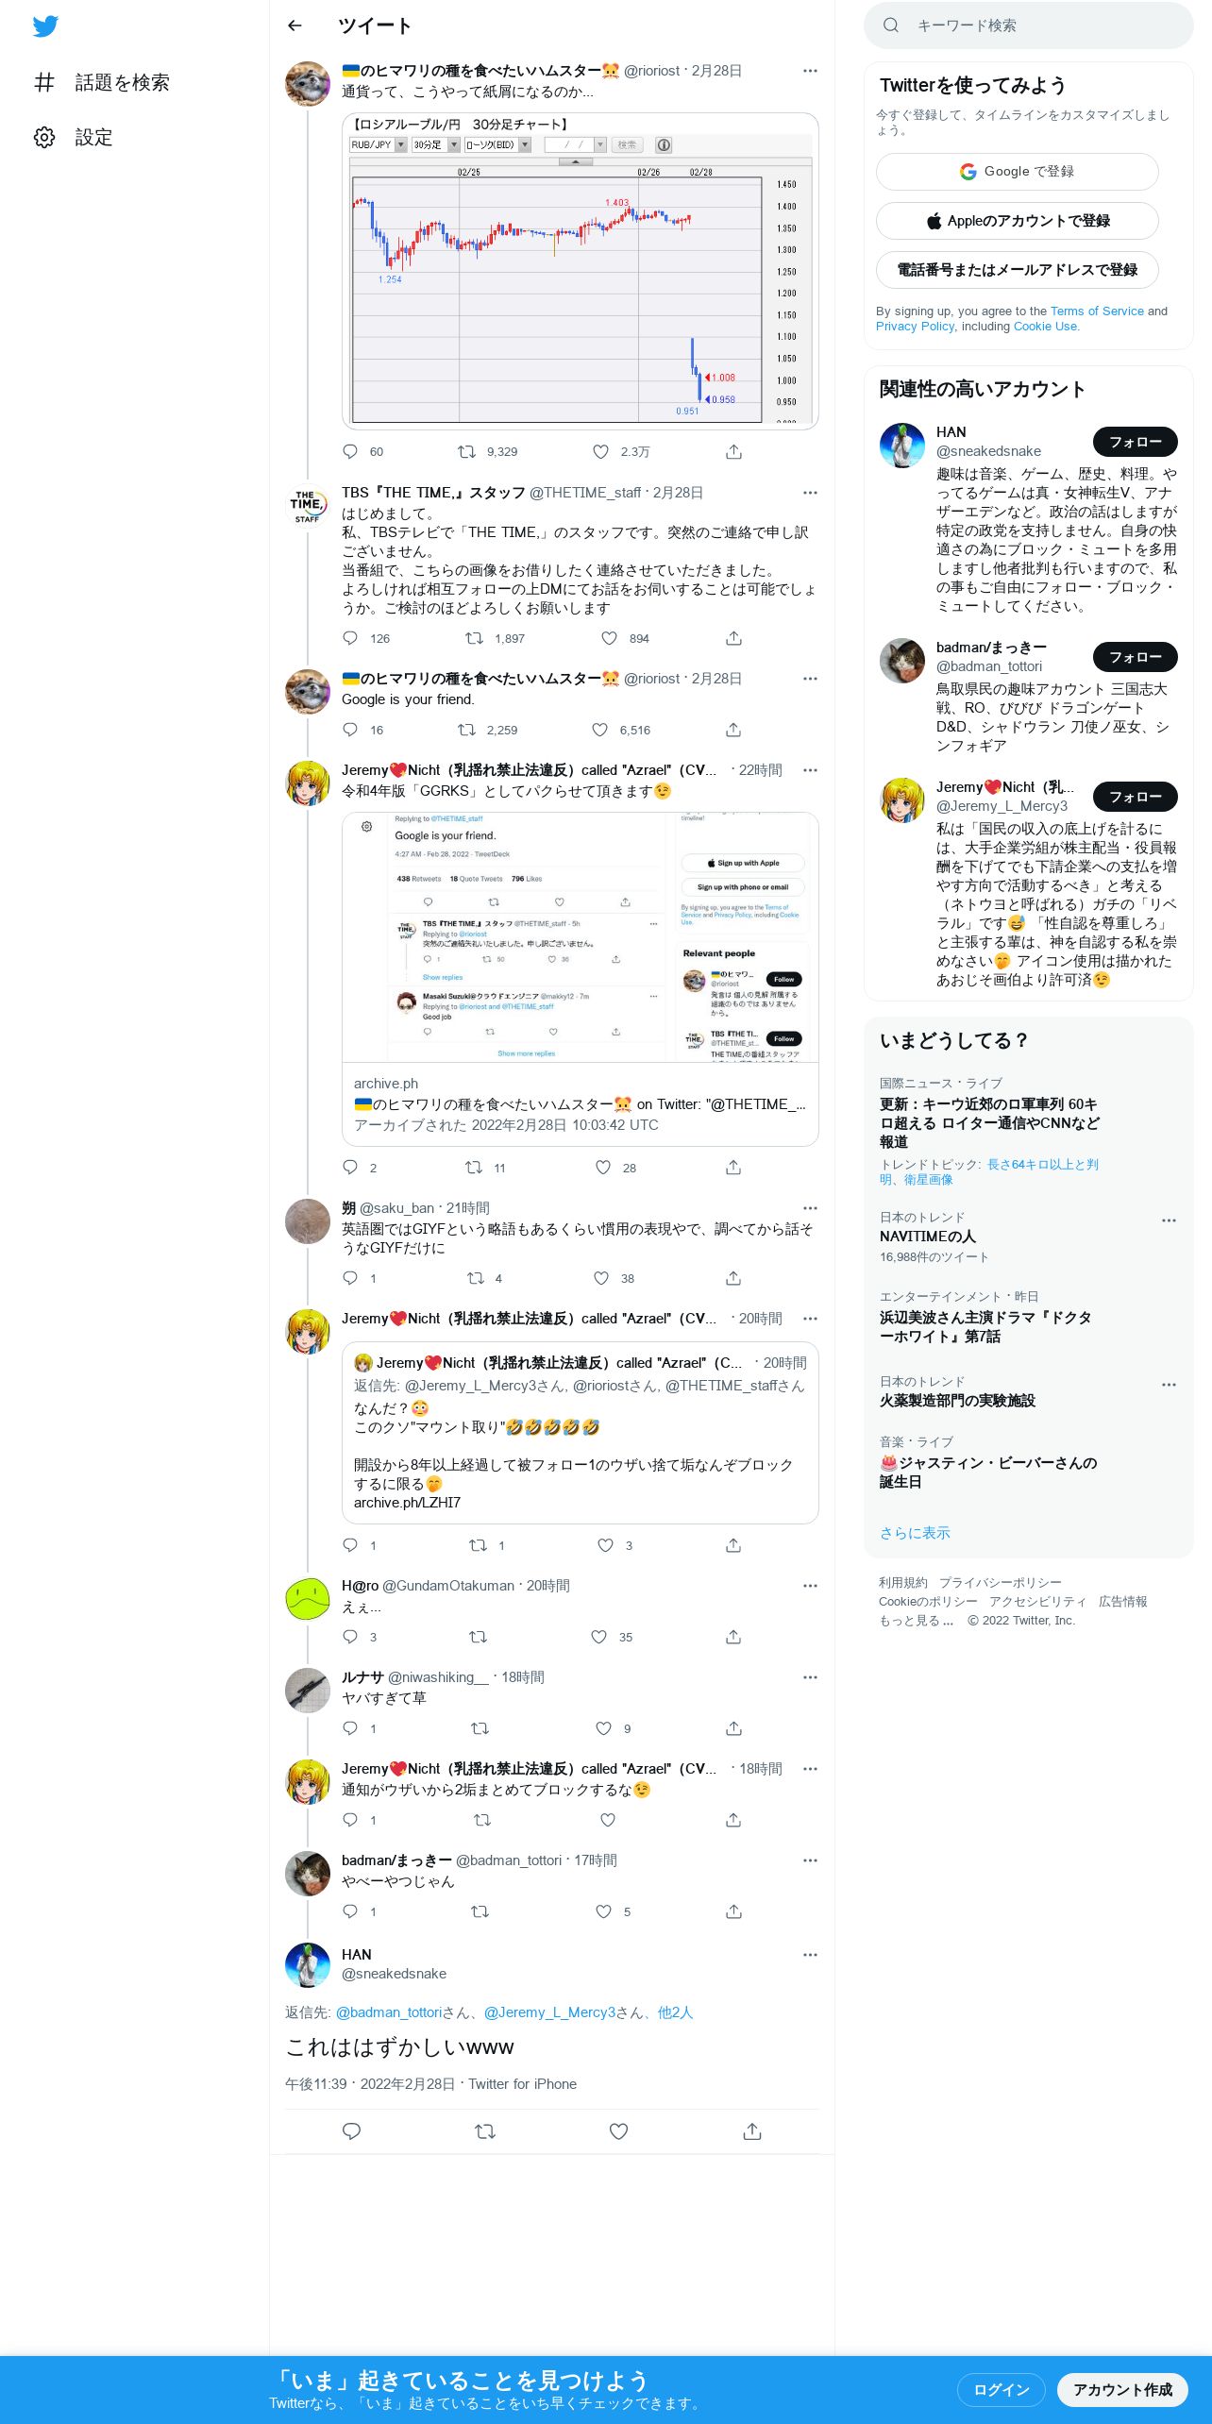Like HAN's main tweet これははずかしいwww
Screen dimensions: 1212x2424
click(x=618, y=2131)
